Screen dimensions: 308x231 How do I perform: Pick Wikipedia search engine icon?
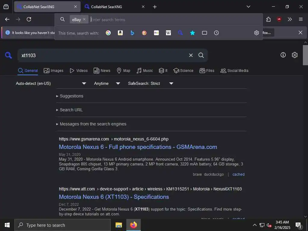coord(168,33)
